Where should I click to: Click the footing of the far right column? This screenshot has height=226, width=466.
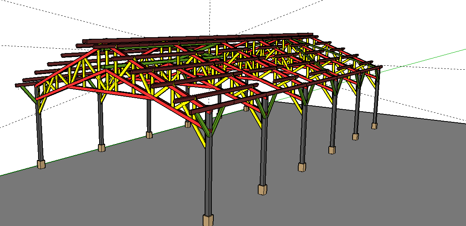(x=374, y=126)
